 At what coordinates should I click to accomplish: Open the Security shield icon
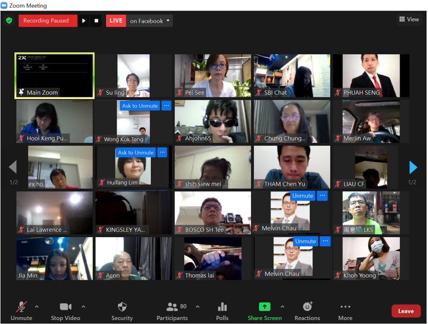(x=122, y=307)
